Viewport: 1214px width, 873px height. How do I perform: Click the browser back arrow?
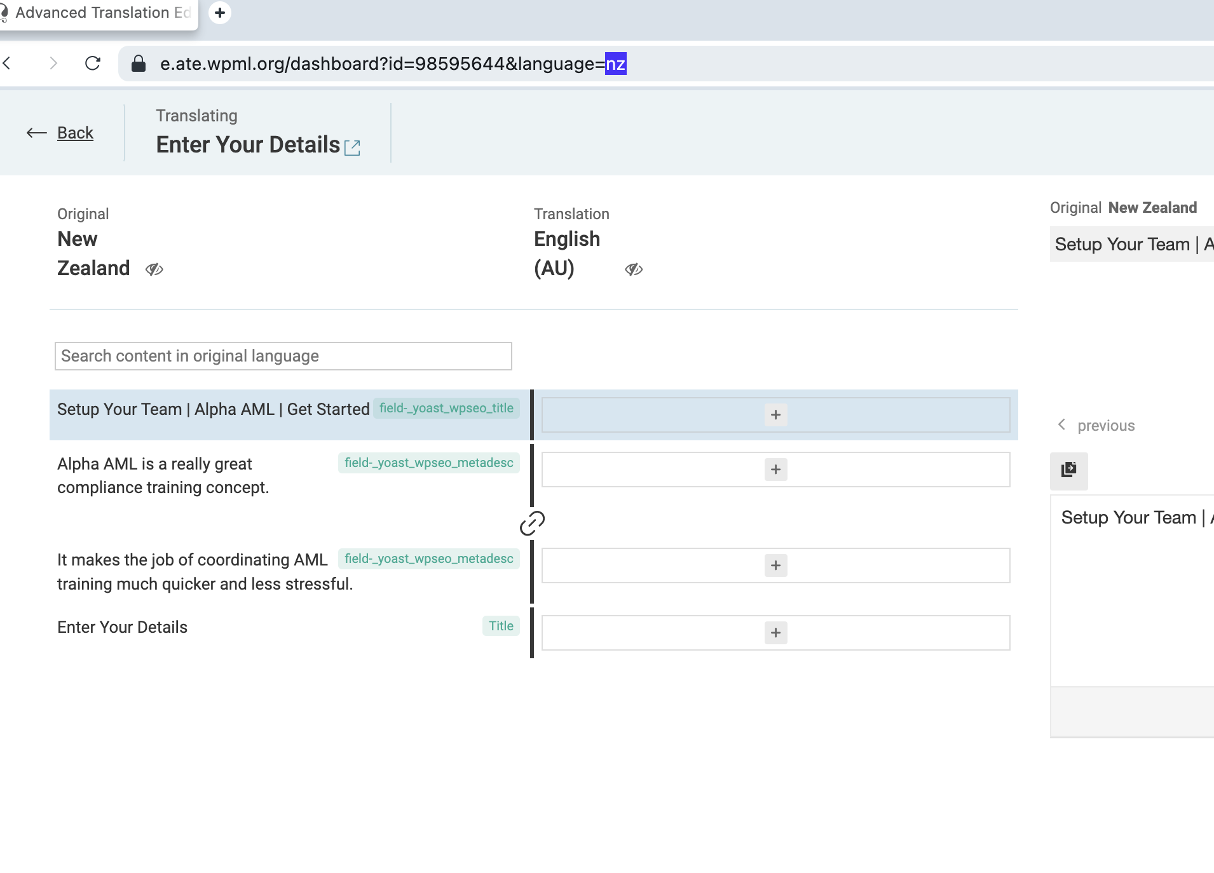pyautogui.click(x=7, y=63)
